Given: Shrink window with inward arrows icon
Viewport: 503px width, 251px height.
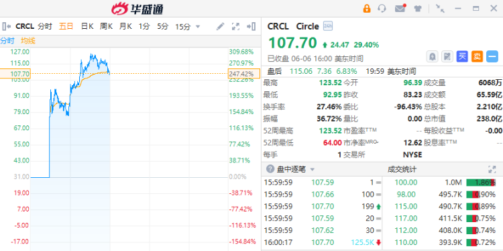Looking at the screenshot, I should 440,9.
